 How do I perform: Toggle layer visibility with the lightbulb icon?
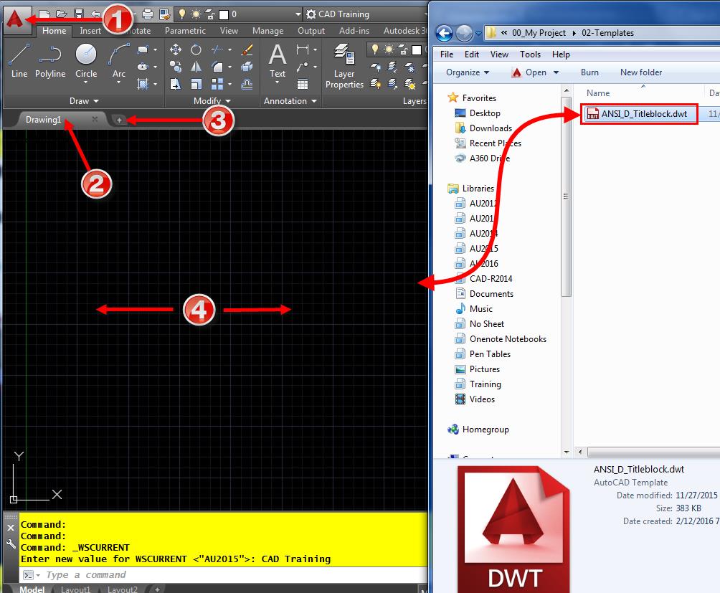(x=374, y=49)
